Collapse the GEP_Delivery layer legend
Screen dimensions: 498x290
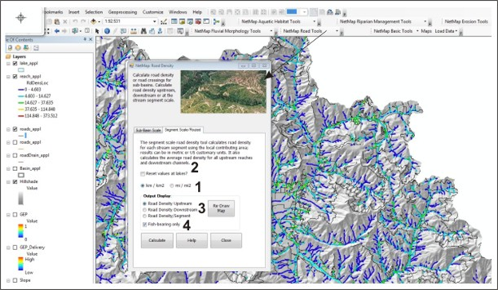(x=9, y=248)
